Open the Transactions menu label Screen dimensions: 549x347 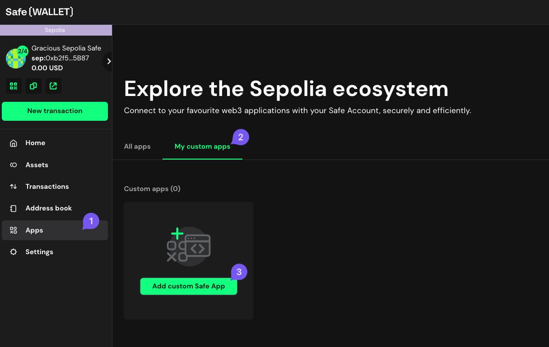click(x=47, y=187)
